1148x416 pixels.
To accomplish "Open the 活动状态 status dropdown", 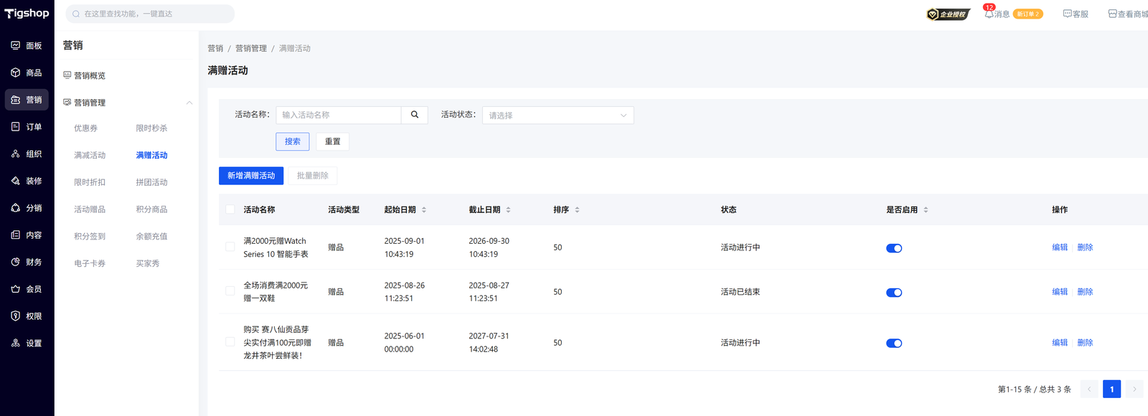I will (x=557, y=115).
